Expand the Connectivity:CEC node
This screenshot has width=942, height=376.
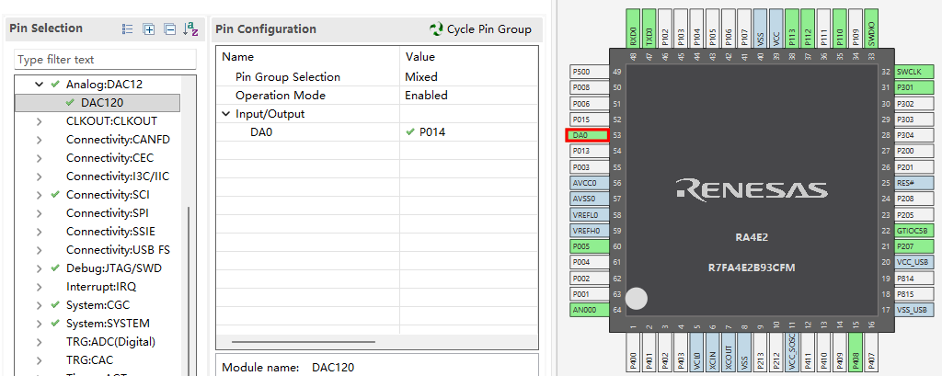pyautogui.click(x=39, y=158)
